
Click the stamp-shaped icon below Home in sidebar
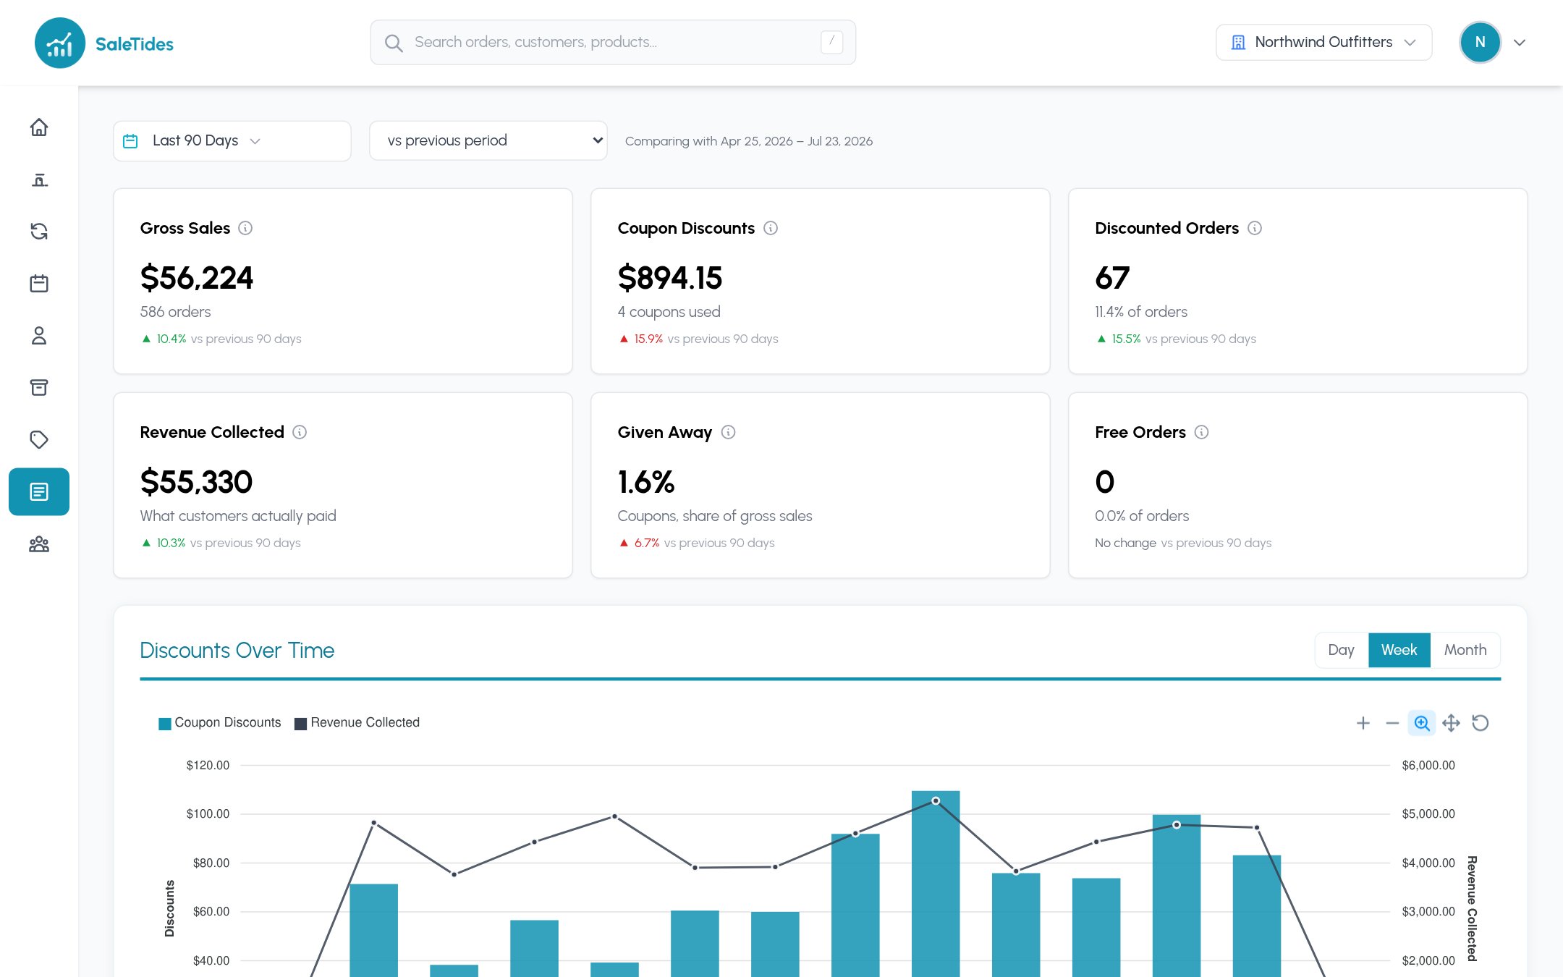39,179
